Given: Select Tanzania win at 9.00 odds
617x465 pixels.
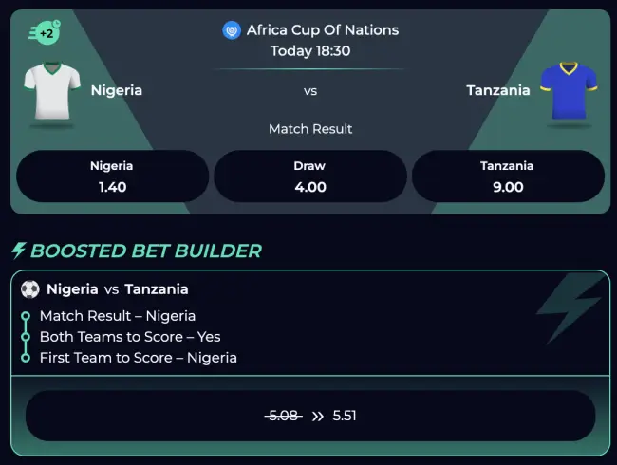Looking at the screenshot, I should click(507, 177).
